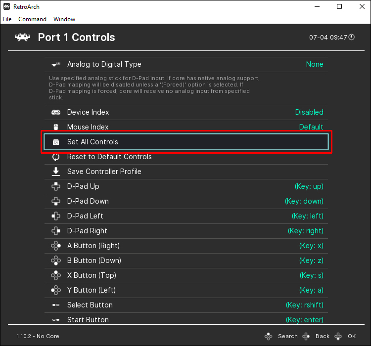
Task: Rebind Select Button (Key: rshift)
Action: [186, 305]
